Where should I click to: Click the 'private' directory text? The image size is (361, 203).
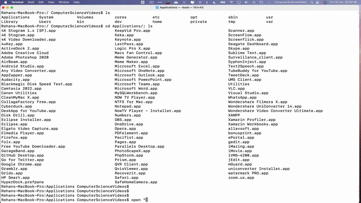[199, 22]
